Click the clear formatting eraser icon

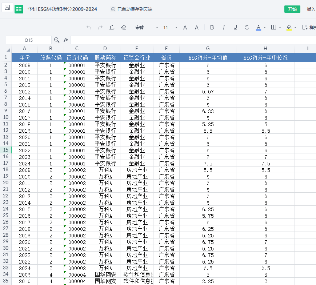123,27
